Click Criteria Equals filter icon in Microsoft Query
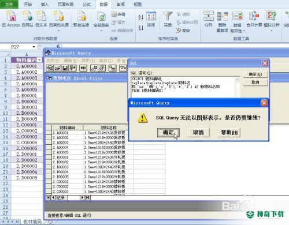This screenshot has width=289, height=225. 123,68
